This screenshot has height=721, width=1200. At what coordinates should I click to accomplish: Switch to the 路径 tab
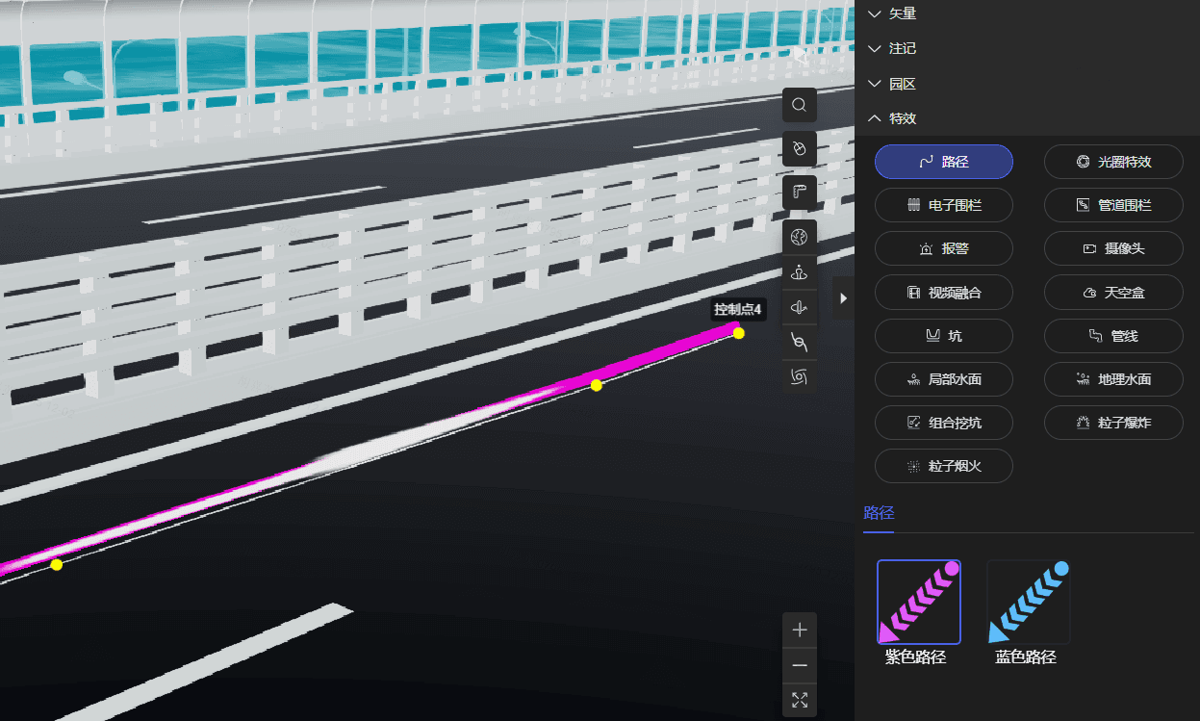pyautogui.click(x=879, y=513)
